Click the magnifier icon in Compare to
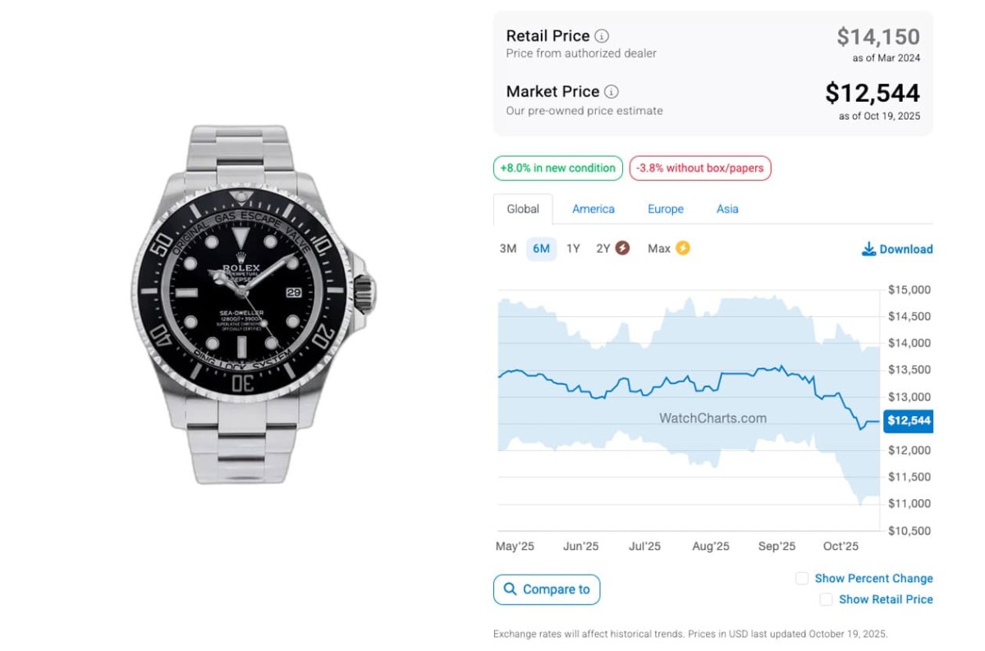The image size is (985, 651). 511,589
